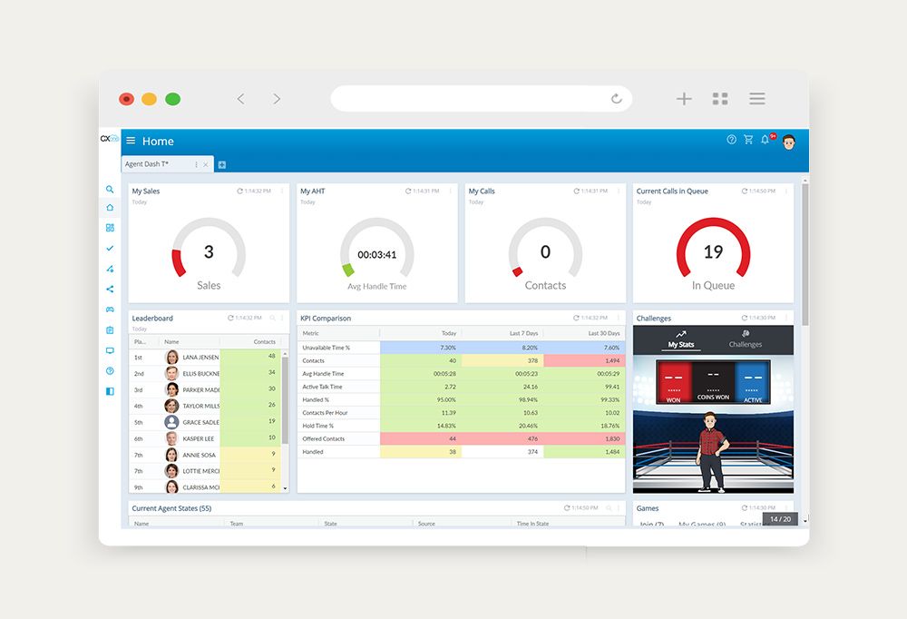Open the shopping cart icon in header
This screenshot has width=907, height=619.
coord(748,140)
